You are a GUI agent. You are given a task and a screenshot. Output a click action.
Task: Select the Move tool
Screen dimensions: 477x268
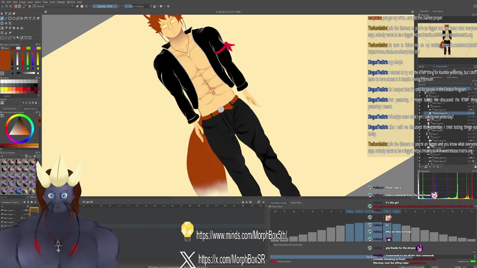(x=6, y=23)
